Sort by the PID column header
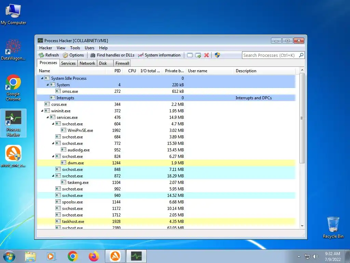 (114, 71)
